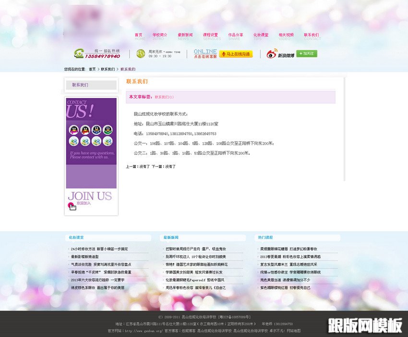Switch to the 课程设置 SERVICES tab

[x=211, y=35]
